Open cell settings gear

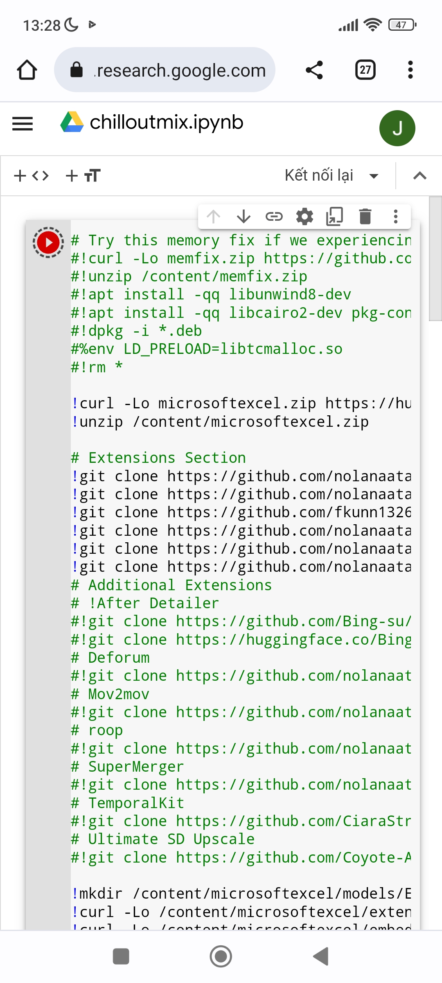click(x=304, y=216)
